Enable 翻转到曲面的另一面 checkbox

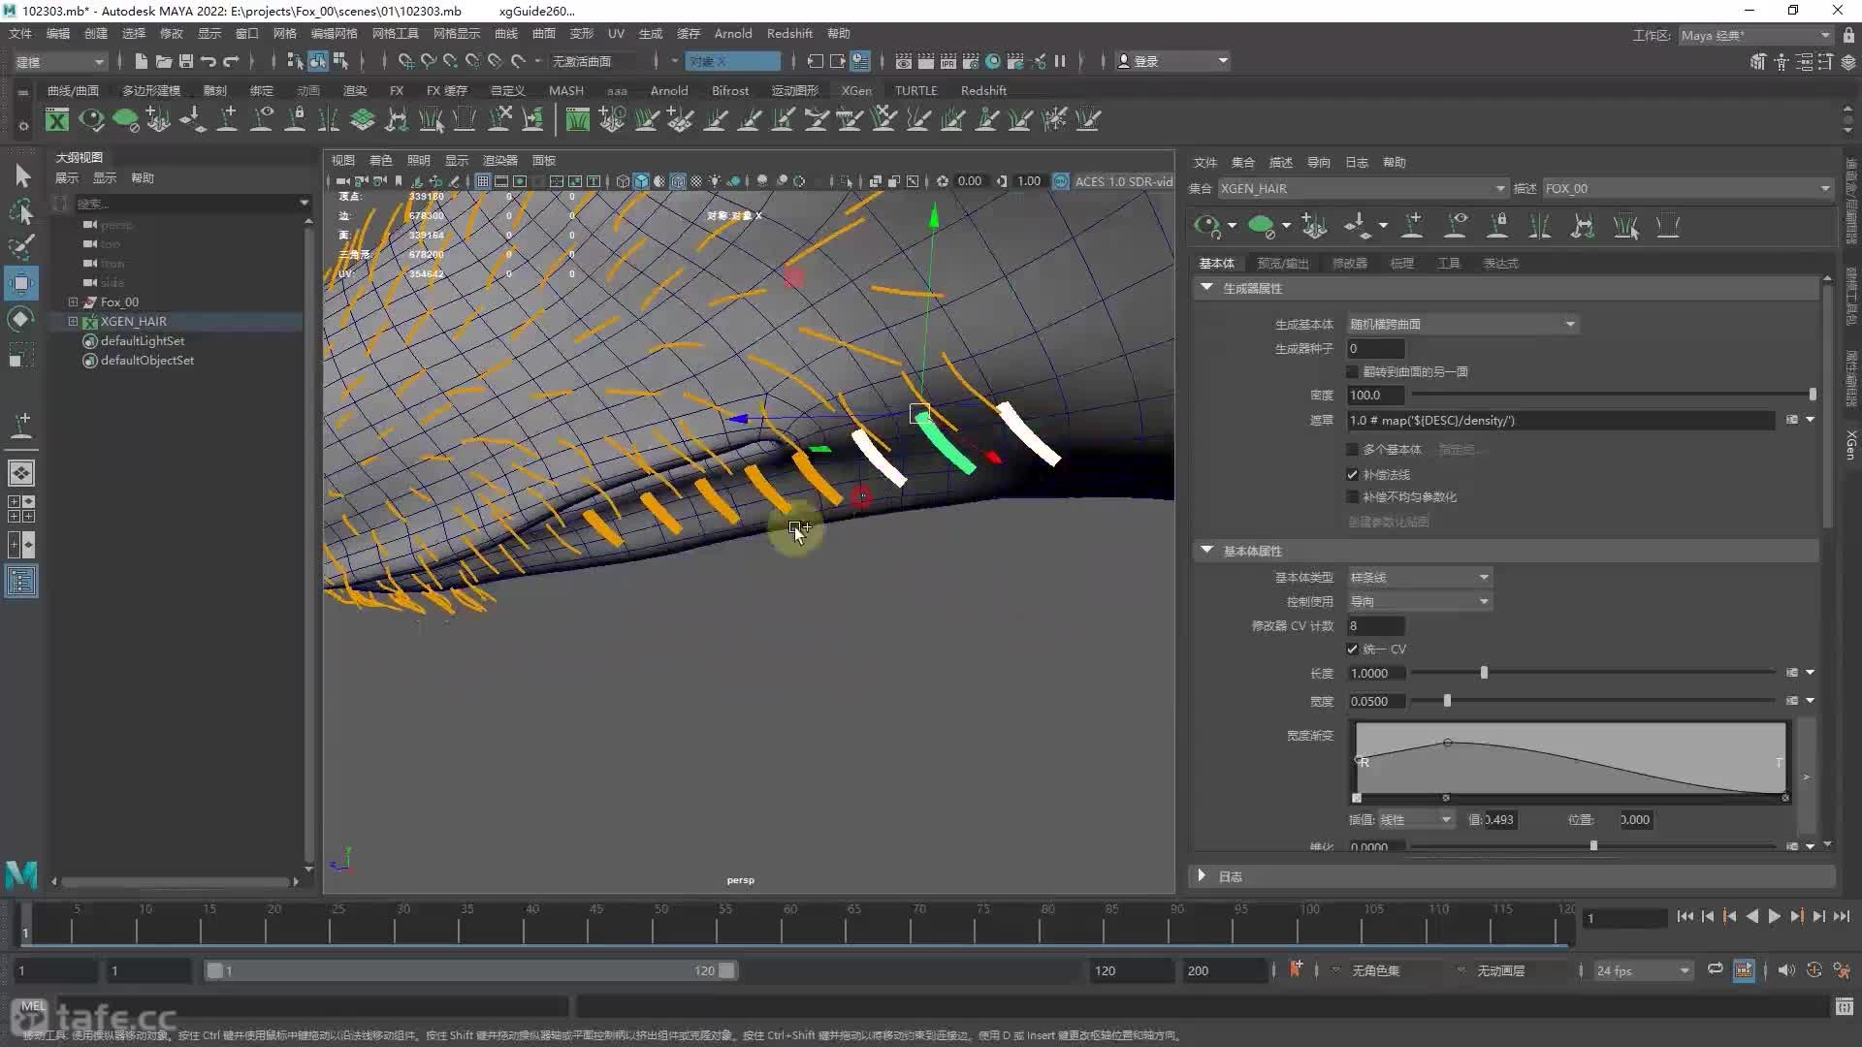[1353, 372]
